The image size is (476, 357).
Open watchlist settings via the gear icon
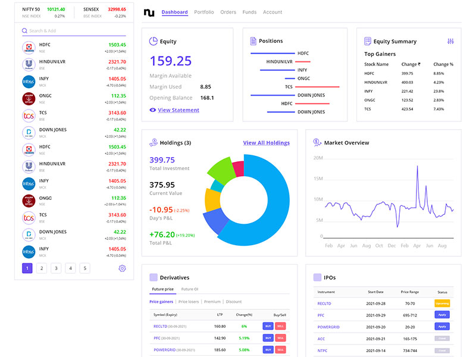[122, 268]
